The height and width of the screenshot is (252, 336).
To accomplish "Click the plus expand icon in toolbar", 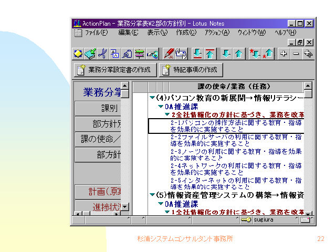I will pos(284,54).
